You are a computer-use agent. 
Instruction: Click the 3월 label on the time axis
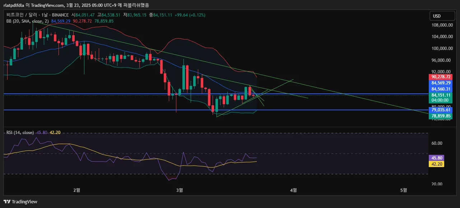[x=180, y=190]
